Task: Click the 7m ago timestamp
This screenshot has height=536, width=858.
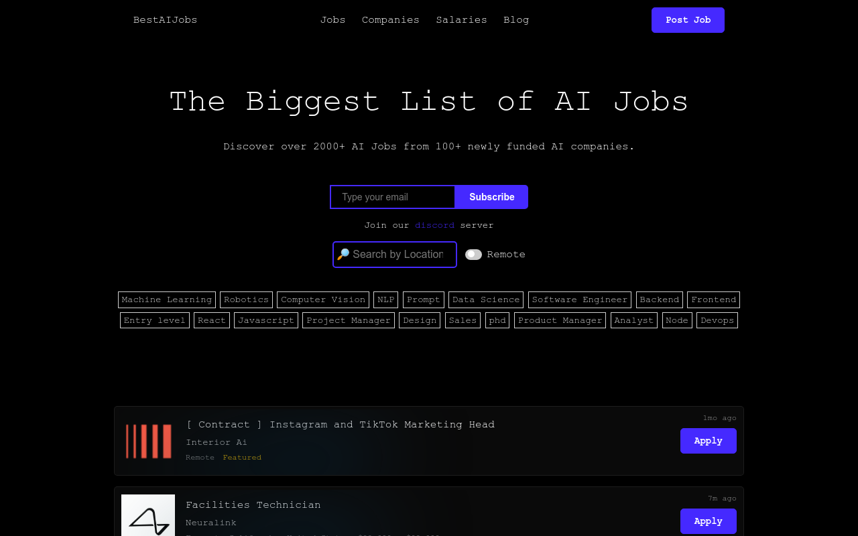Action: click(x=722, y=498)
